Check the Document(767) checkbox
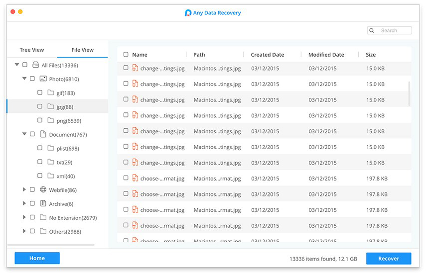The image size is (426, 275). 32,134
